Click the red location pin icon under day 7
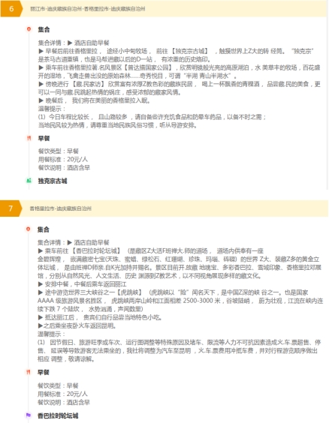Viewport: 329px width, 423px height. tap(29, 229)
